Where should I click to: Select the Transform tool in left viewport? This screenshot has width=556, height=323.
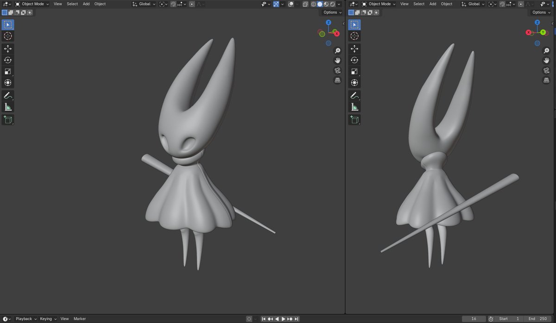click(8, 83)
